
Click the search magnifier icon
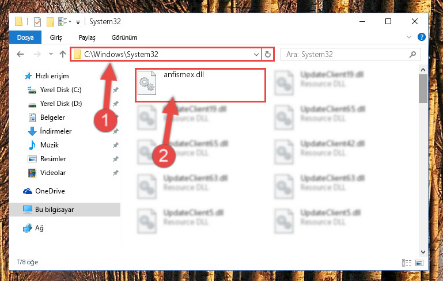(412, 54)
